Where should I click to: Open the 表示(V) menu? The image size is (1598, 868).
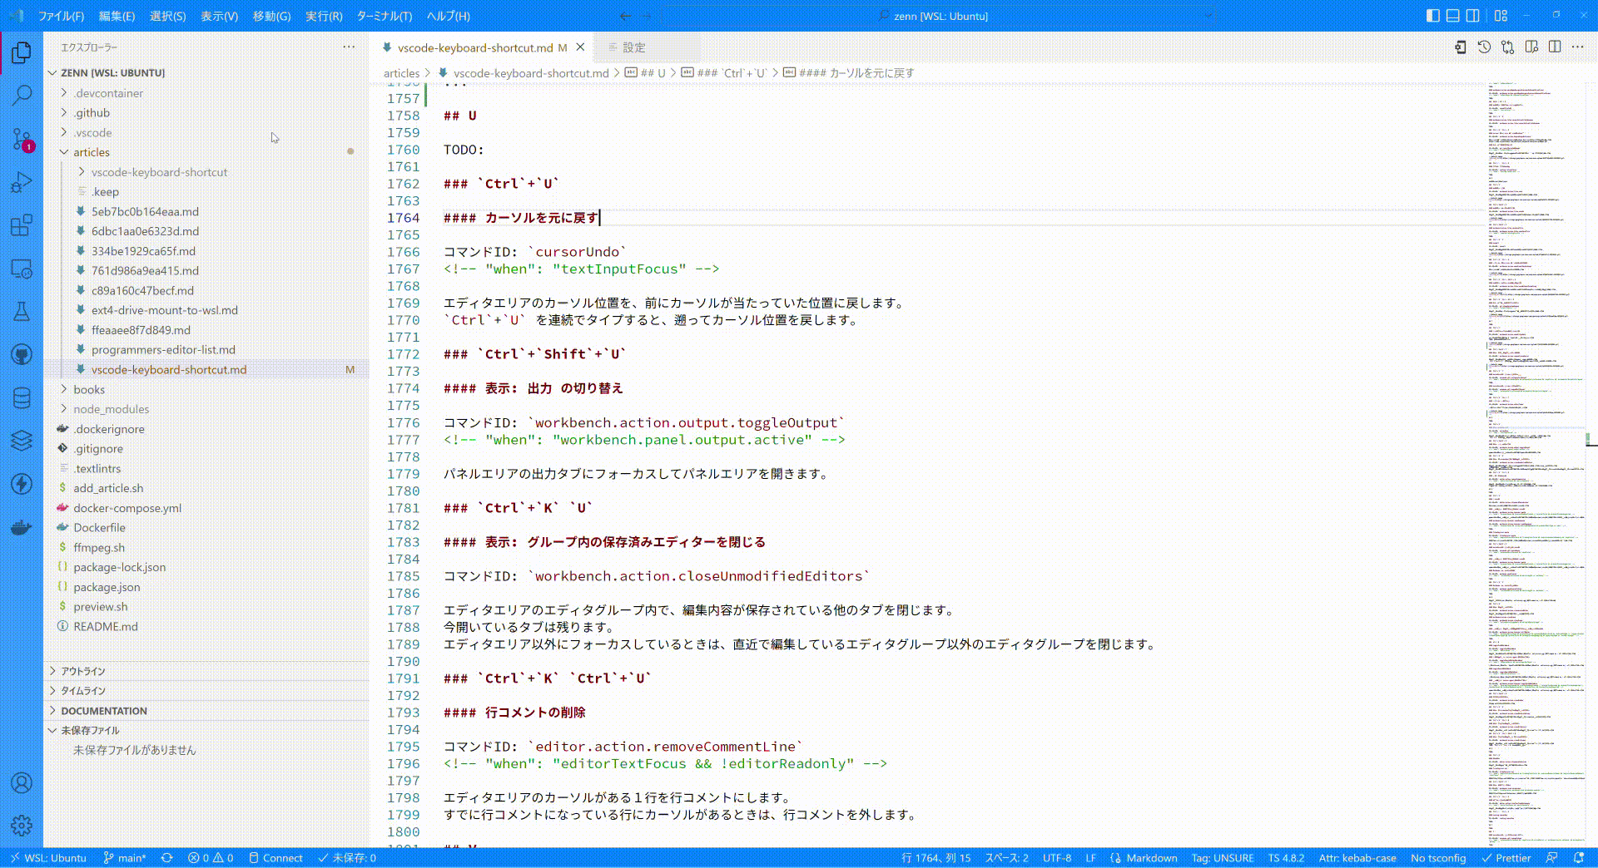[x=219, y=16]
